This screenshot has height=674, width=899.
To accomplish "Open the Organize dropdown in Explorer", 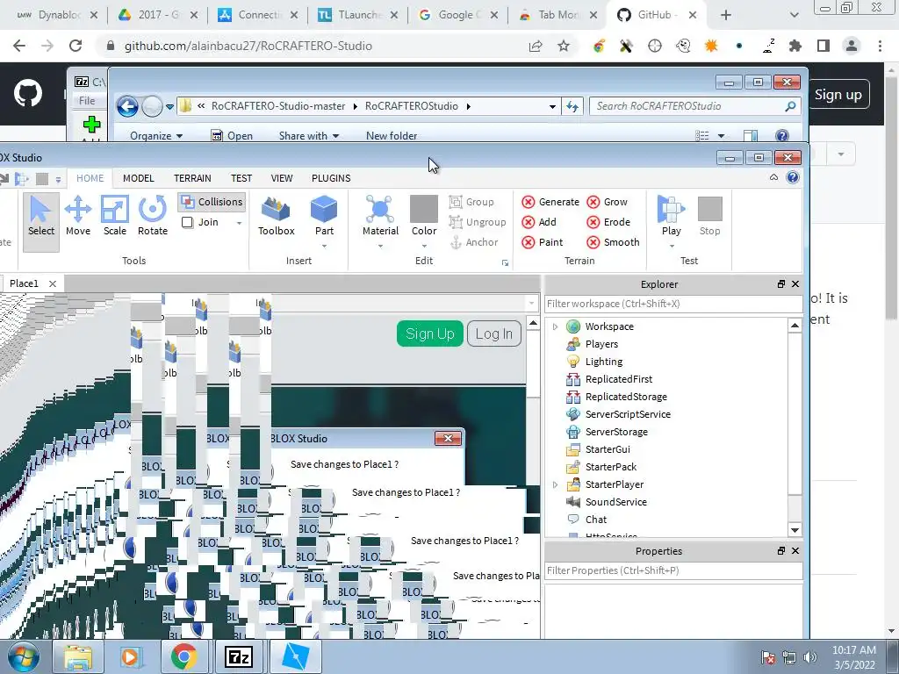I will [x=156, y=136].
